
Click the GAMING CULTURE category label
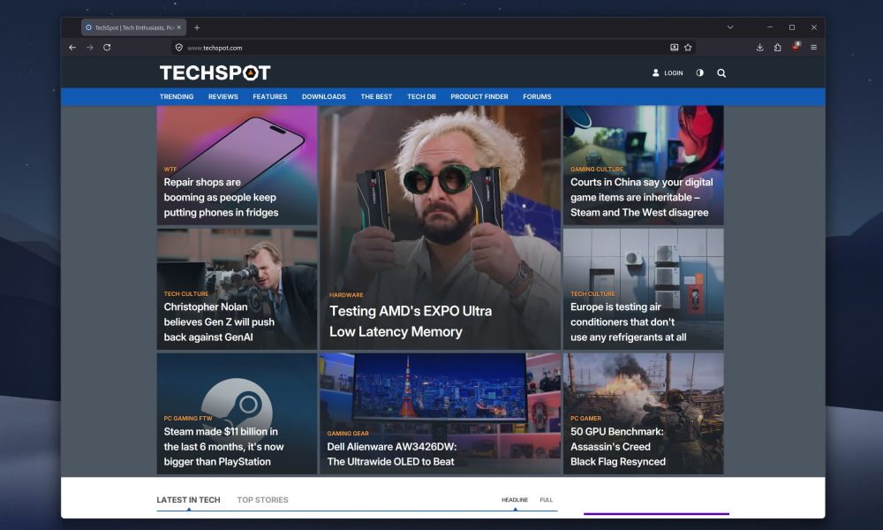tap(596, 169)
